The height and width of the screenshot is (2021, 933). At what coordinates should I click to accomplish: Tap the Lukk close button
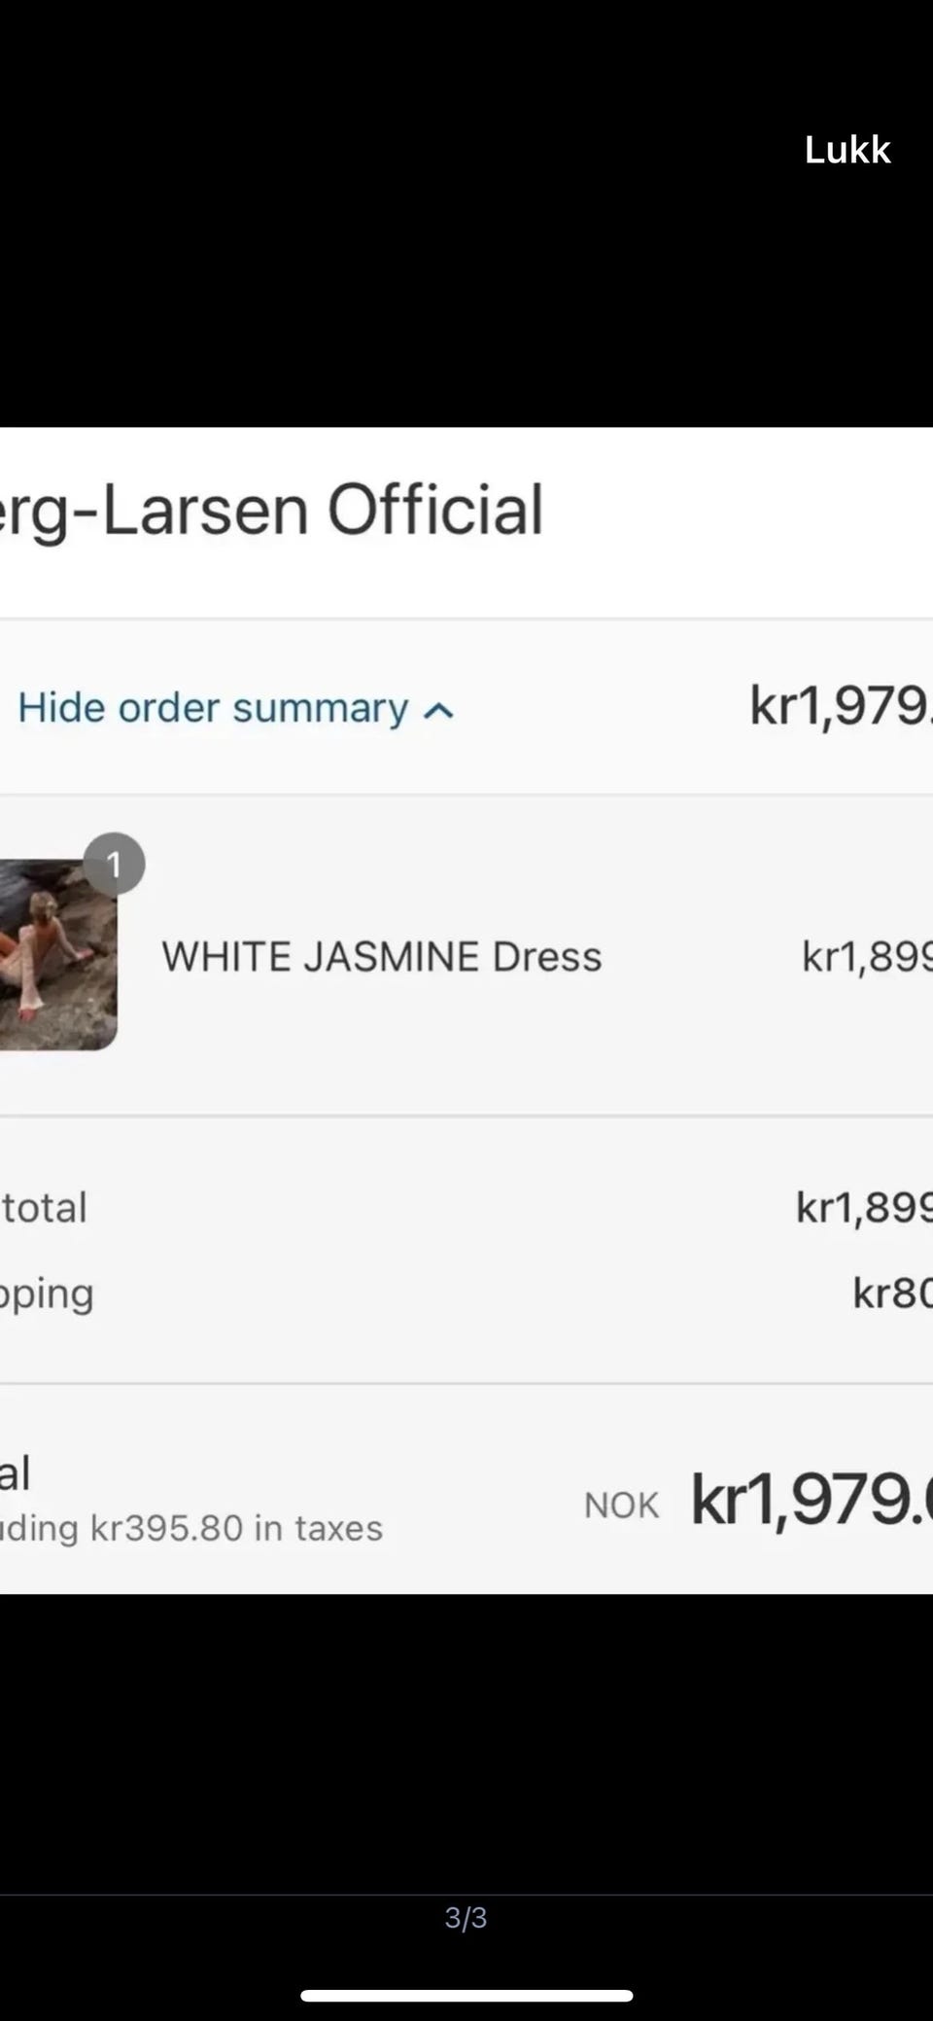[847, 150]
